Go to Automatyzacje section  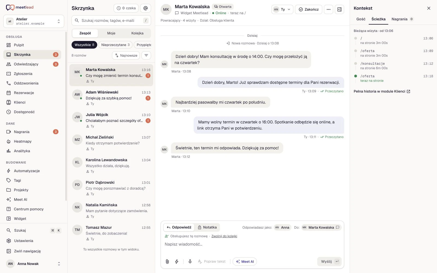32,171
